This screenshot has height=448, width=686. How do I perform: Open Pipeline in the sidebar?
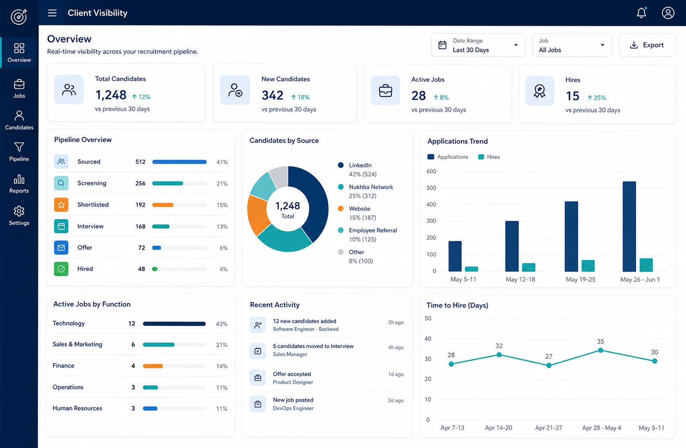[19, 152]
